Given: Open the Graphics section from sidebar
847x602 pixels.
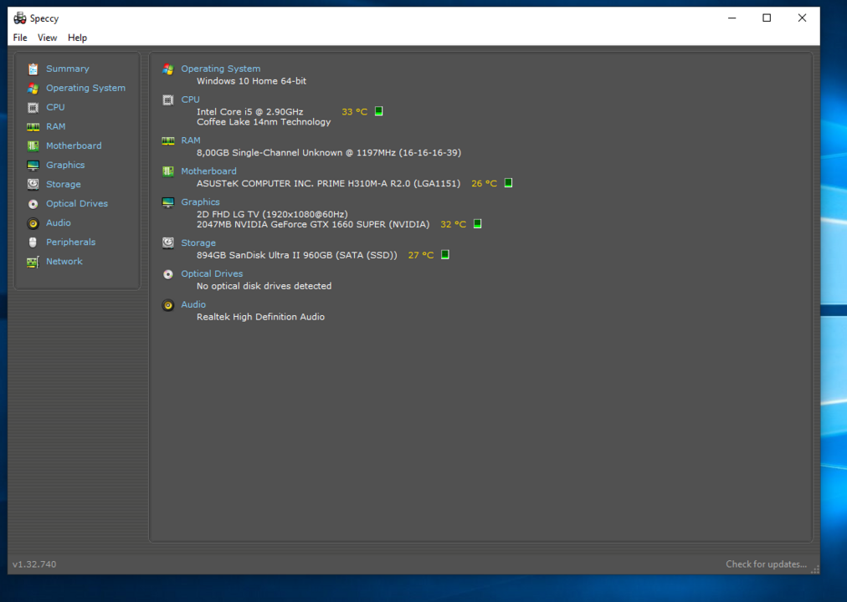Looking at the screenshot, I should 65,165.
